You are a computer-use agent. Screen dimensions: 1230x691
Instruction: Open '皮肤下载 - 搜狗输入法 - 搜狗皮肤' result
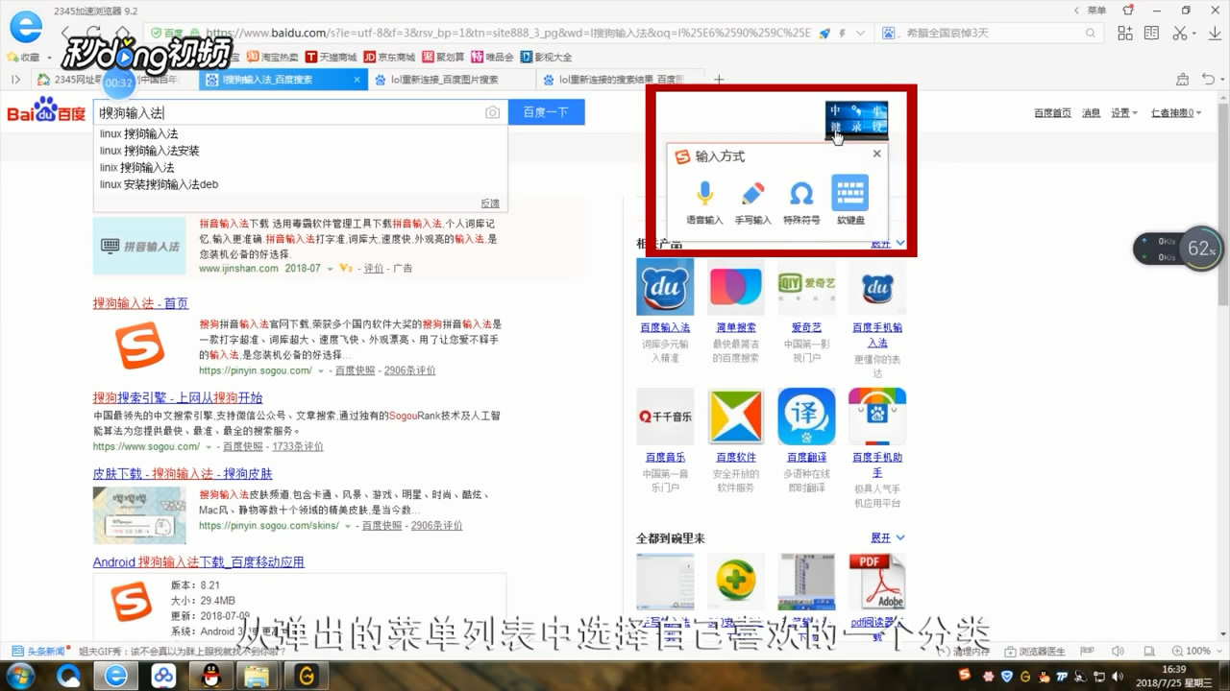pyautogui.click(x=183, y=474)
